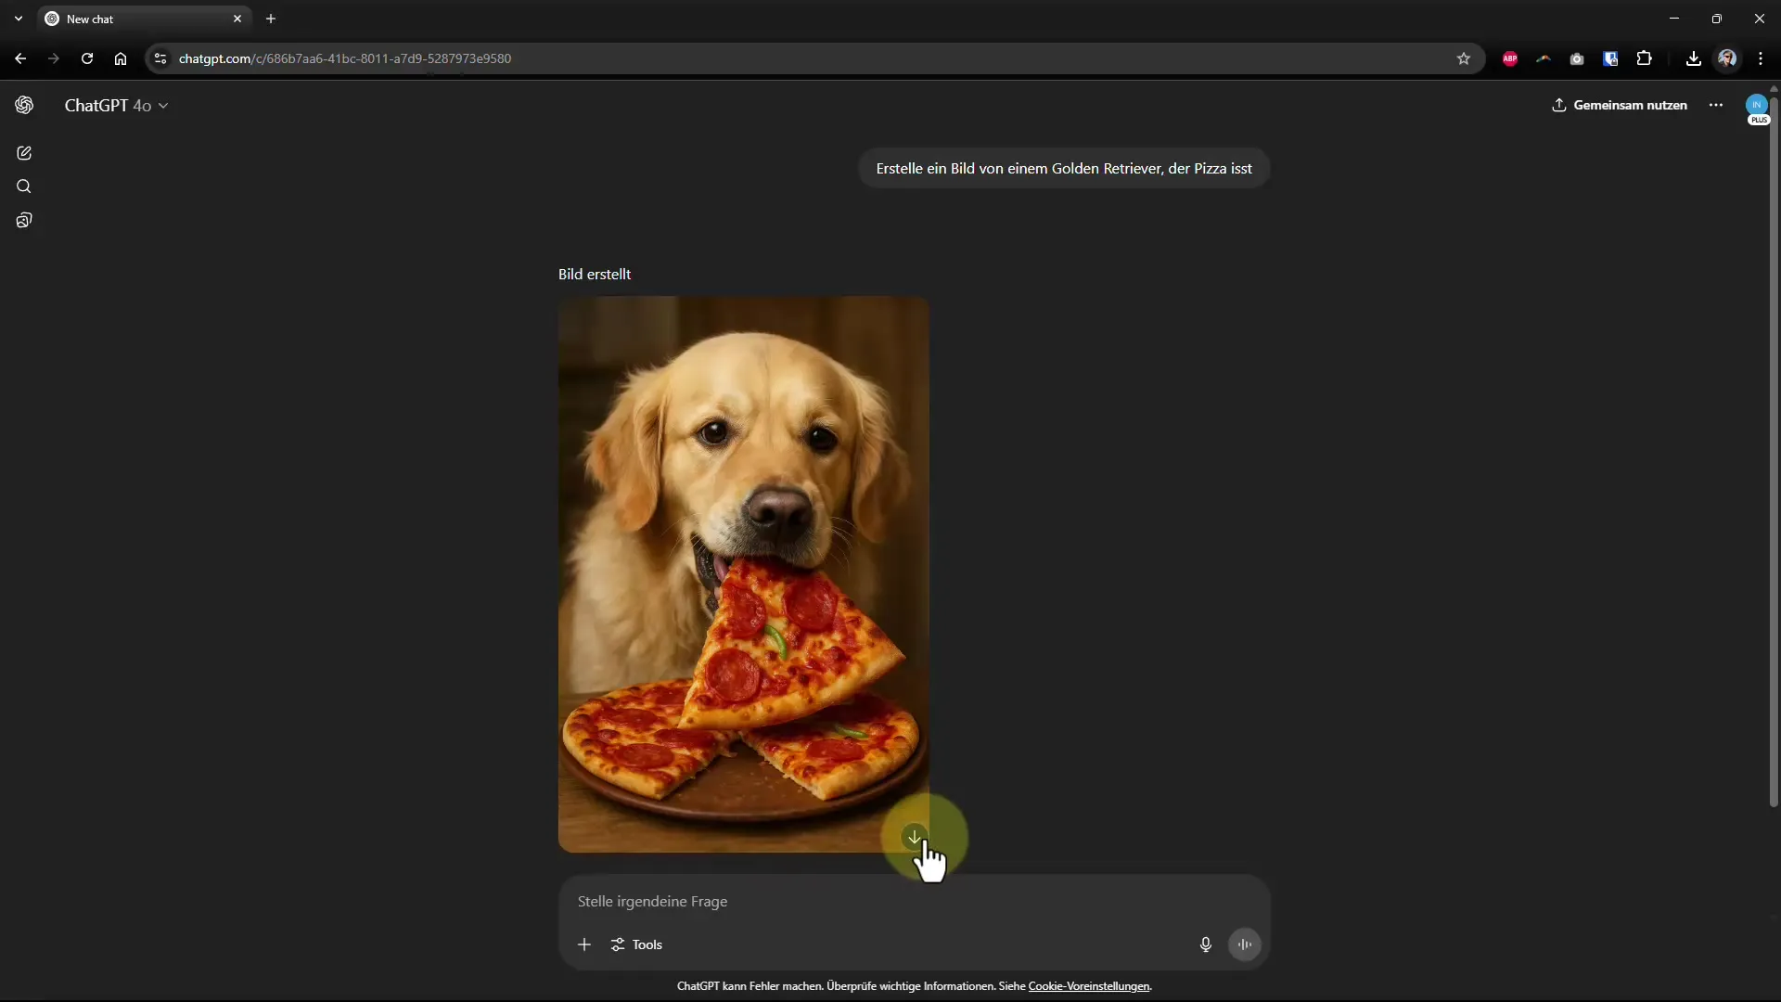
Task: Click the blue extension icon next to camera
Action: coord(1610,58)
